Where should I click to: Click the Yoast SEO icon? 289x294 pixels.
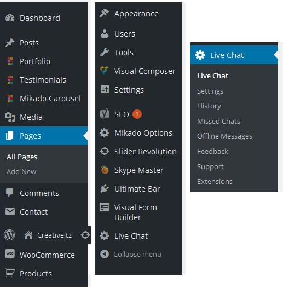[105, 114]
